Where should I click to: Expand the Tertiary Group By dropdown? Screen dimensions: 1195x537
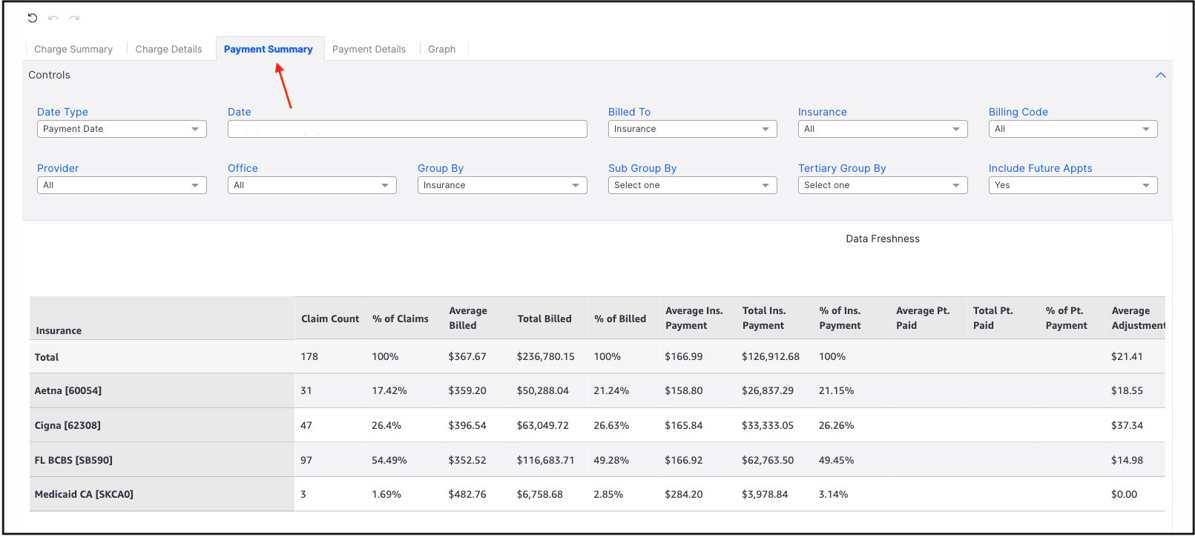(x=882, y=185)
